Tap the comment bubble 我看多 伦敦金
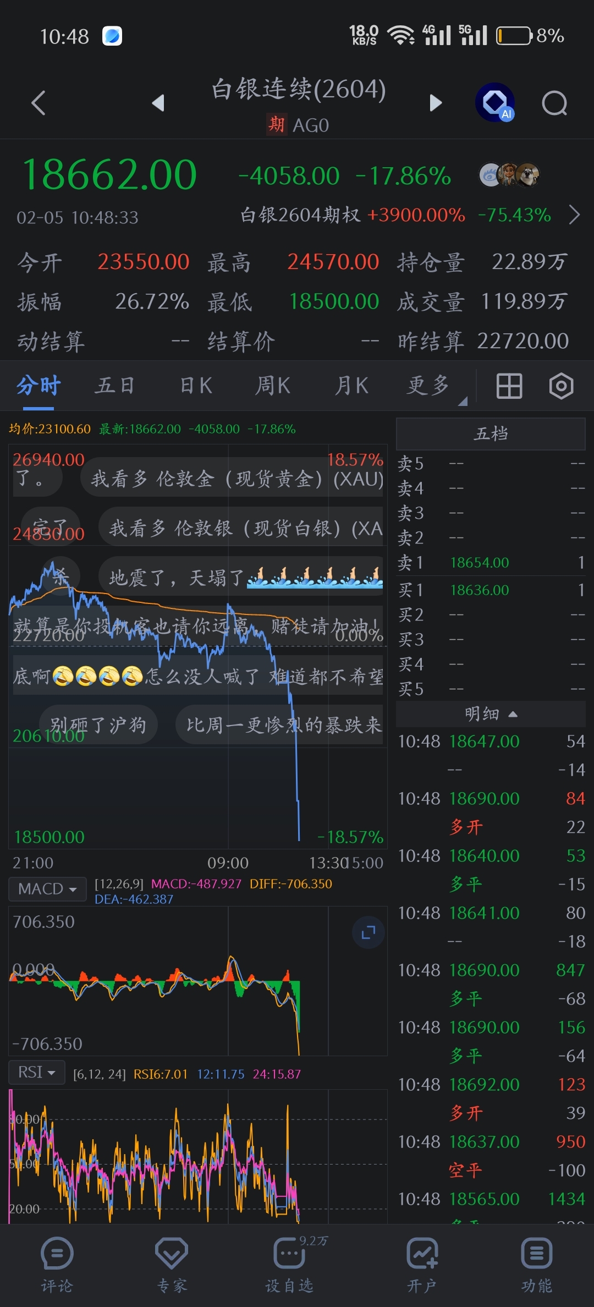594x1307 pixels. [232, 477]
